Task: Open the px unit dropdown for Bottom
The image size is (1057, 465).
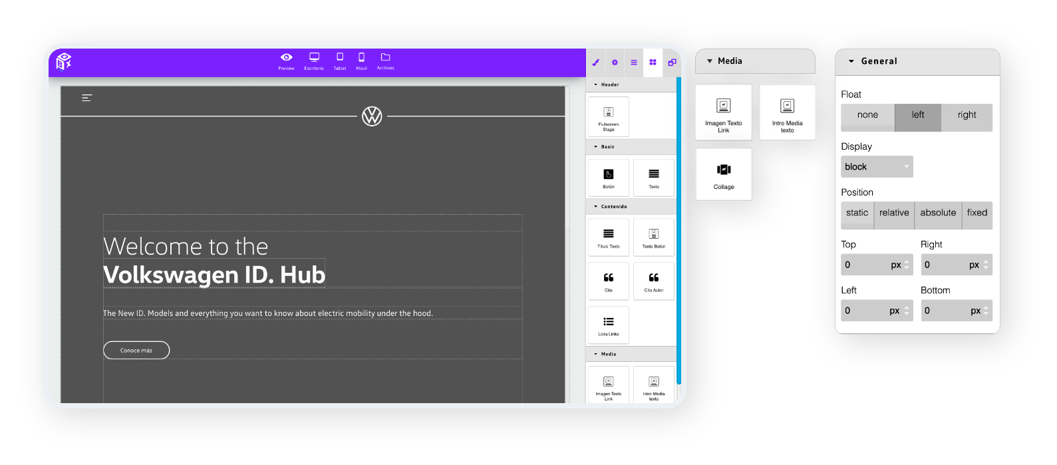Action: [x=976, y=311]
